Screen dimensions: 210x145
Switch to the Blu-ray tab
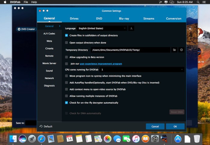(x=124, y=19)
